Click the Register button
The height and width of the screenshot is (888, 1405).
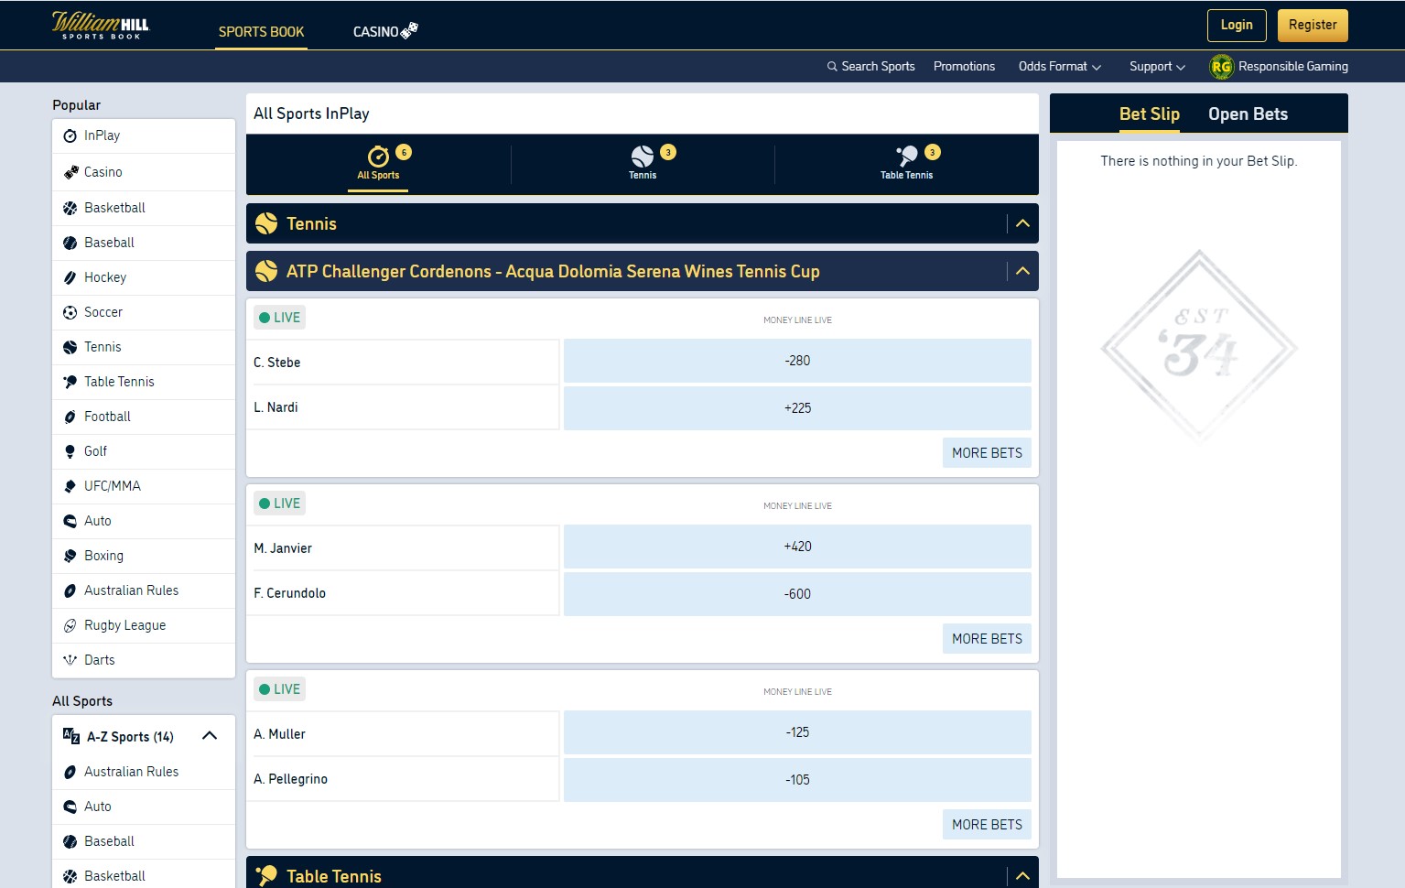tap(1313, 26)
